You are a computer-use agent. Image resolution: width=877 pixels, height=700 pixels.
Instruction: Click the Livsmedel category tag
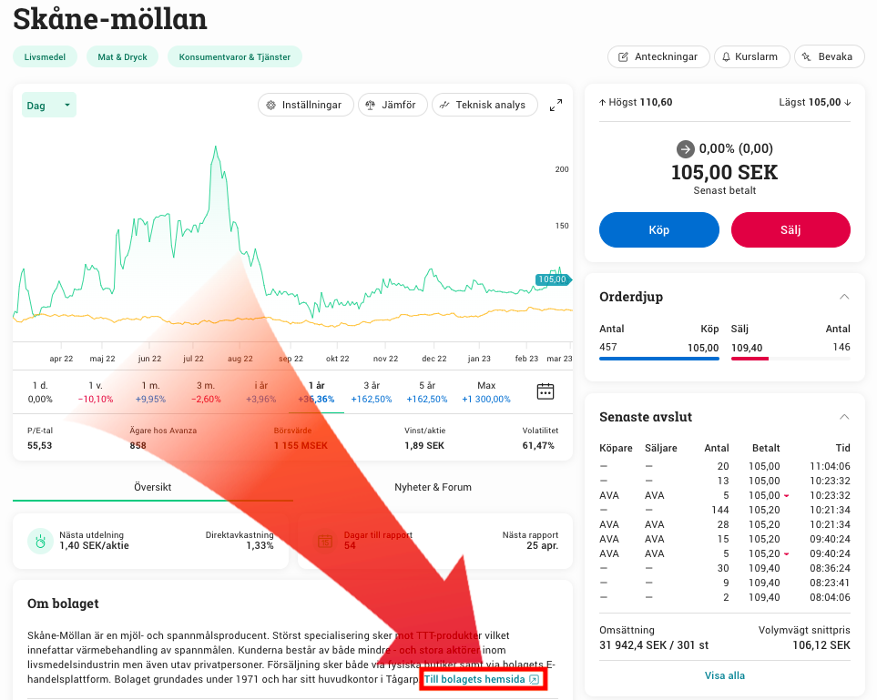pyautogui.click(x=46, y=56)
